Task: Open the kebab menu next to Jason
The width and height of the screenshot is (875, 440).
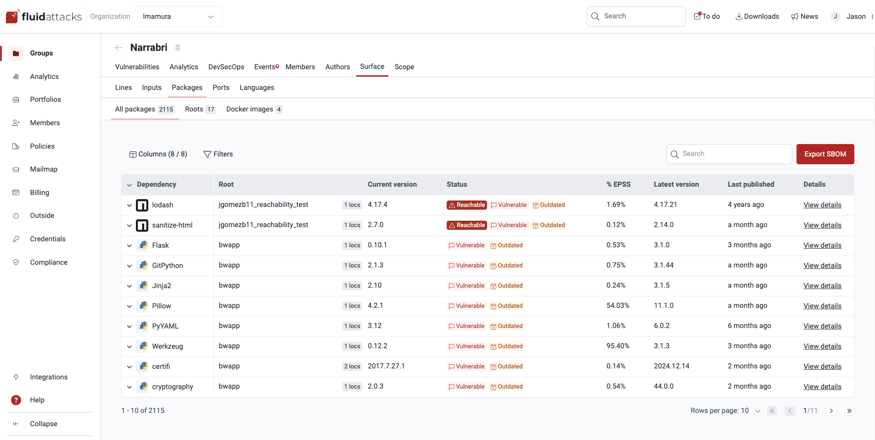Action: (x=872, y=17)
